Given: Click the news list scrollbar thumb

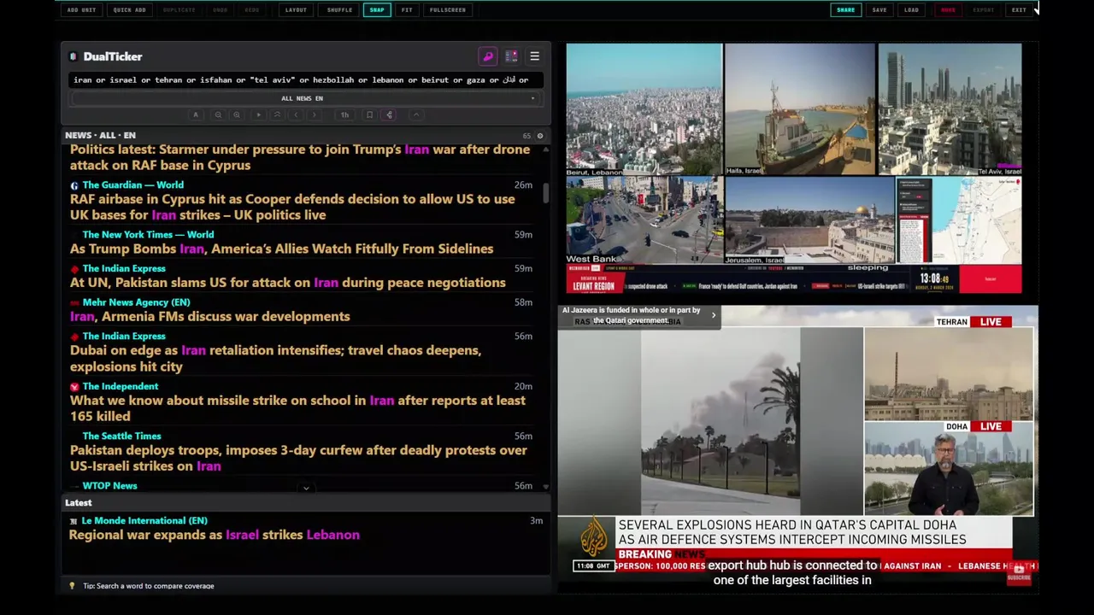Looking at the screenshot, I should [x=545, y=192].
